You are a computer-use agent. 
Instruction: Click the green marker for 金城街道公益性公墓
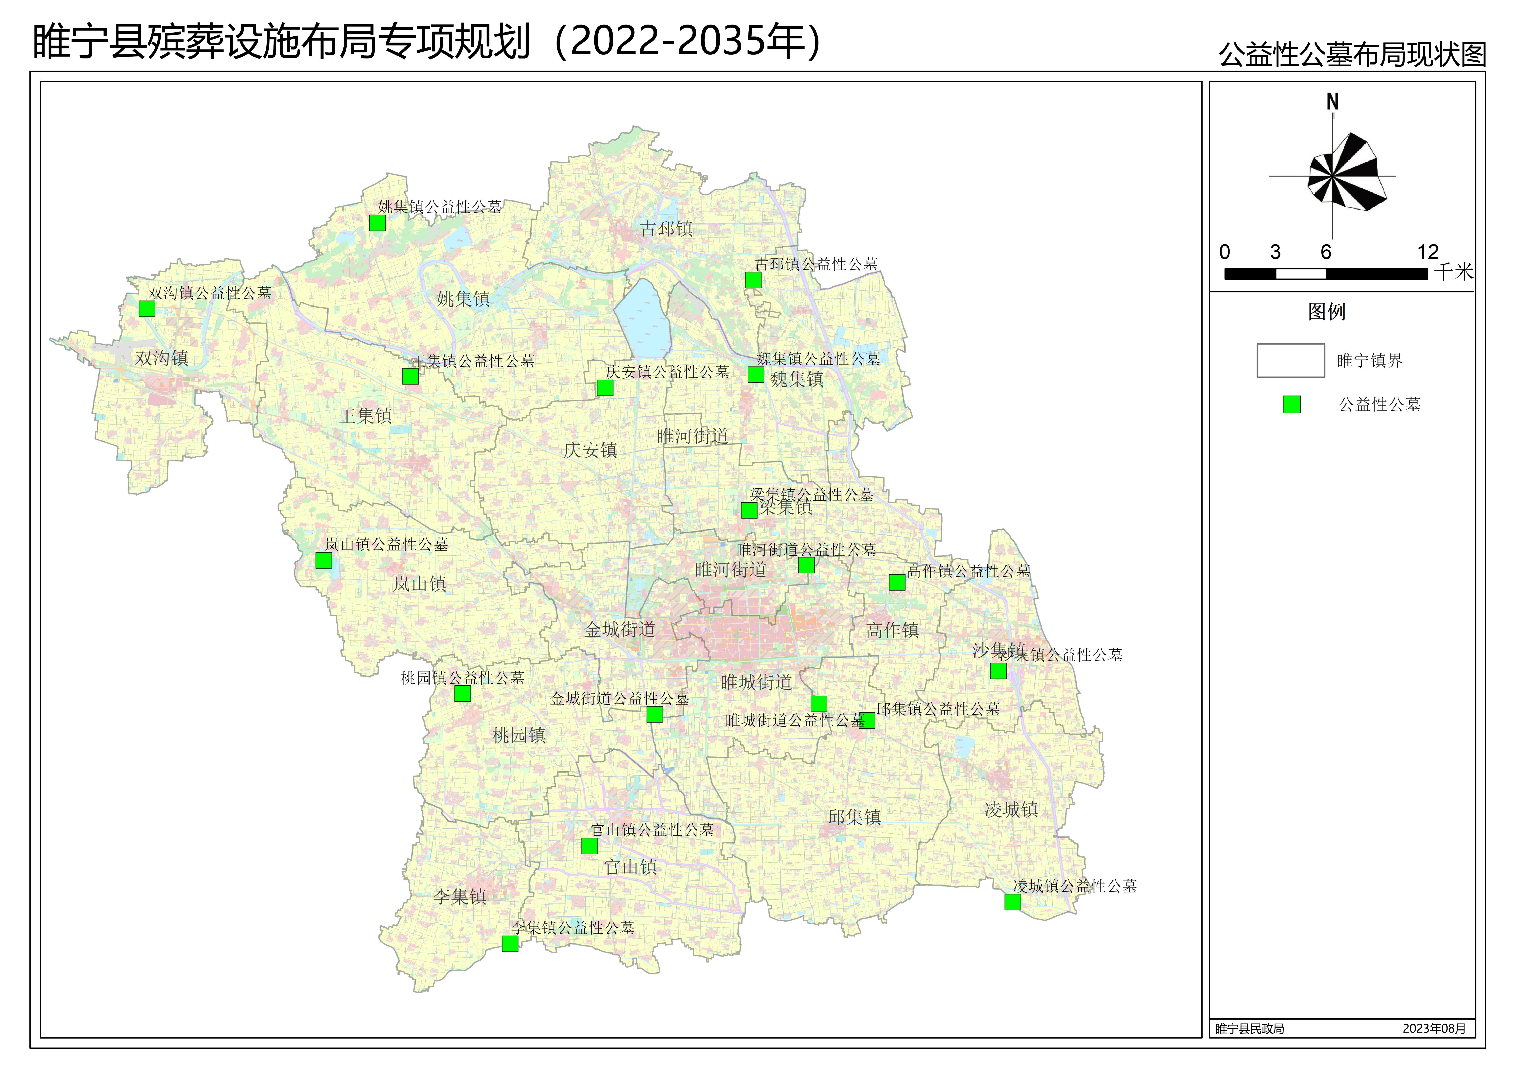(655, 714)
